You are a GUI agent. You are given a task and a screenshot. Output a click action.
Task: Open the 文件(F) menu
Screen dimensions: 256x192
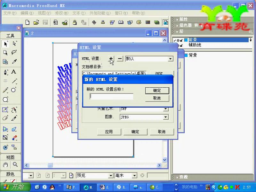[x=10, y=13]
